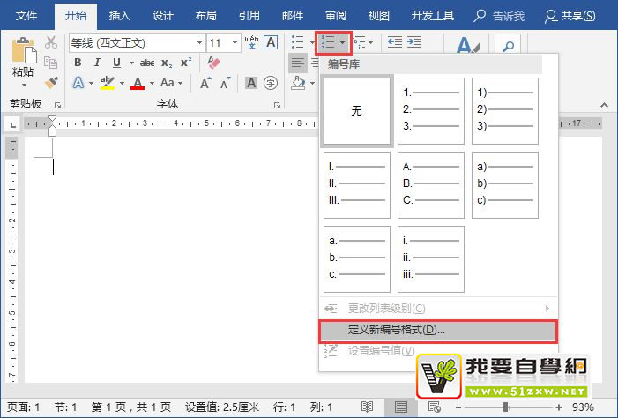Click the character border icon
This screenshot has width=618, height=418.
pyautogui.click(x=271, y=42)
